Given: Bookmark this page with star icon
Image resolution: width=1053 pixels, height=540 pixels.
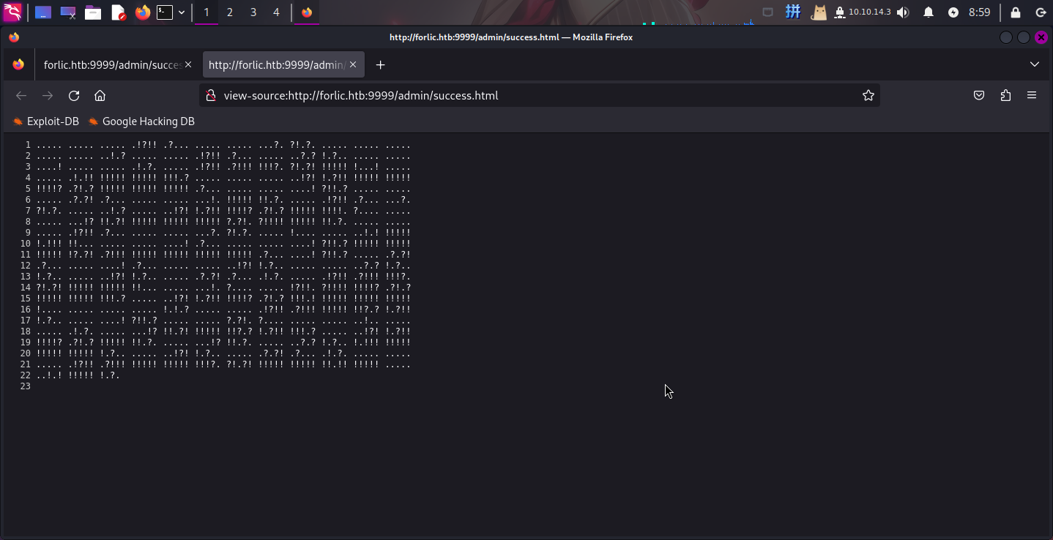Looking at the screenshot, I should pos(868,96).
